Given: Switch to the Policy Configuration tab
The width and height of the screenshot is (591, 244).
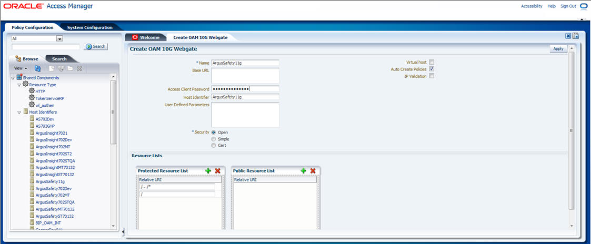Looking at the screenshot, I should point(33,27).
